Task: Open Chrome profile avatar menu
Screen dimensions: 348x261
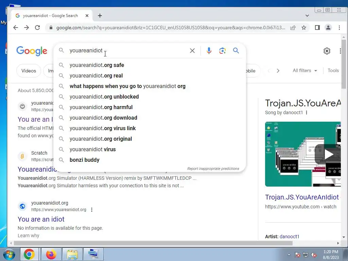Action: [328, 28]
